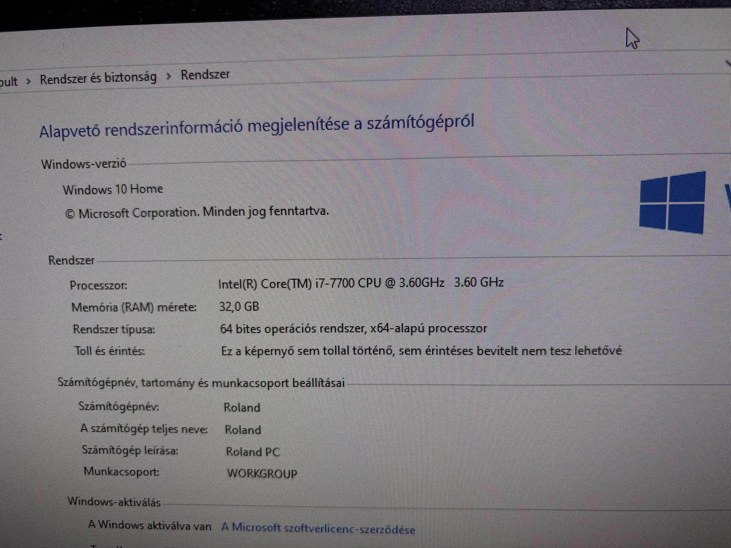Click the heading 'Alapvető rendszerinformáció megjelenítése a számítógépről'

[257, 125]
